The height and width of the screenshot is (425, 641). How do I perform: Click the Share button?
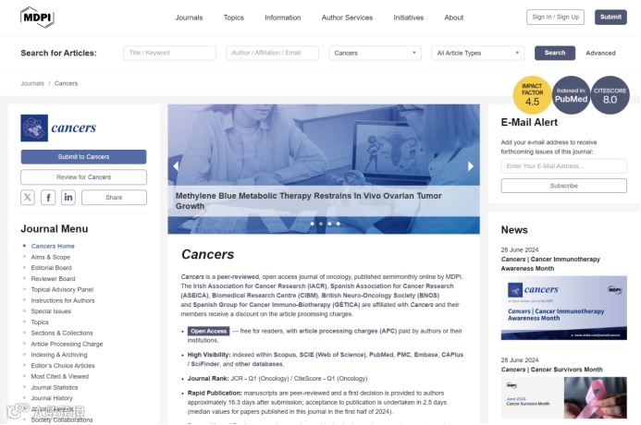coord(114,198)
